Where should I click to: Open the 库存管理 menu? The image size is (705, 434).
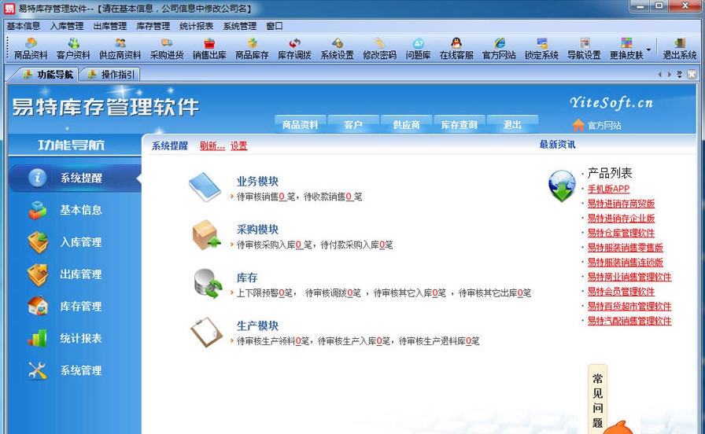(153, 26)
